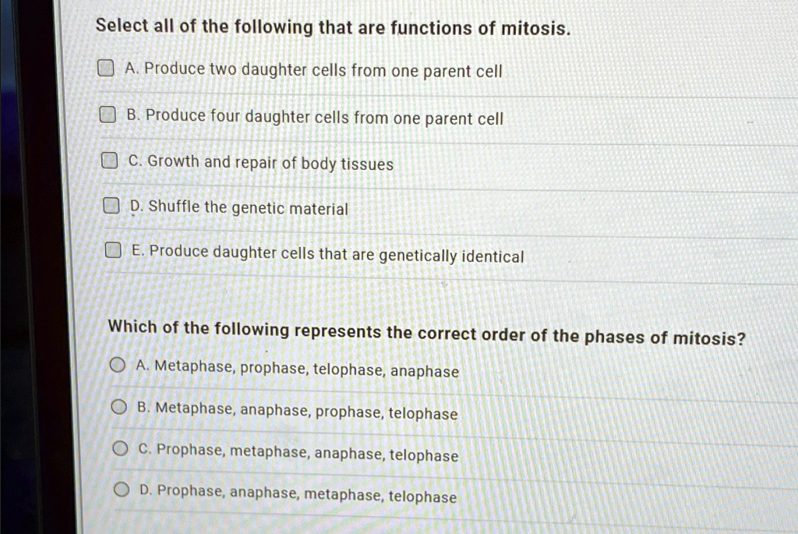Select radio option D, prophase anaphase ordering
798x534 pixels.
click(122, 489)
